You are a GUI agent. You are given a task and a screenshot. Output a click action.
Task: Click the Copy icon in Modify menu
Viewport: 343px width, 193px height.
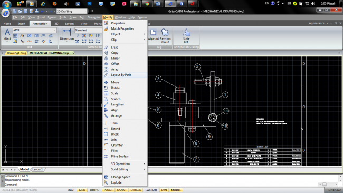coord(106,53)
